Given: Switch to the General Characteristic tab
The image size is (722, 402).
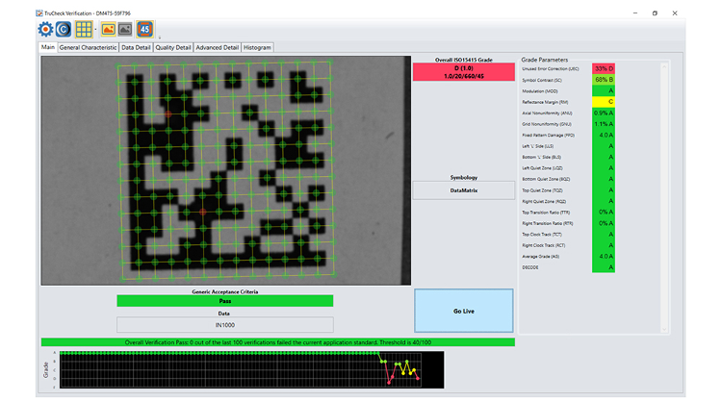Looking at the screenshot, I should (88, 47).
